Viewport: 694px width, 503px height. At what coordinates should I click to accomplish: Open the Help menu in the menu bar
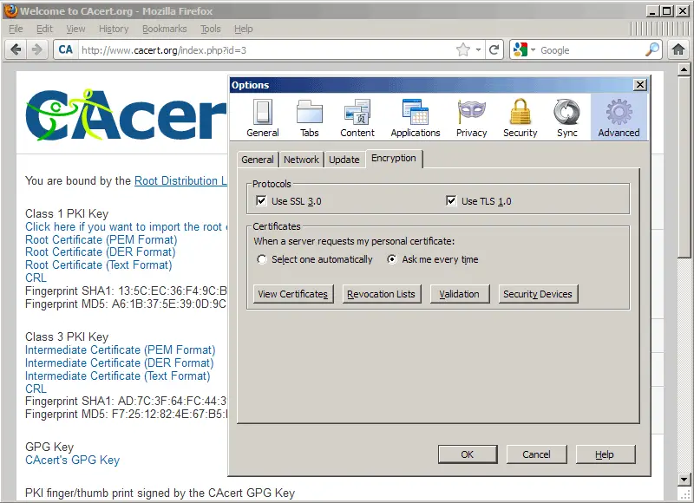[x=244, y=29]
